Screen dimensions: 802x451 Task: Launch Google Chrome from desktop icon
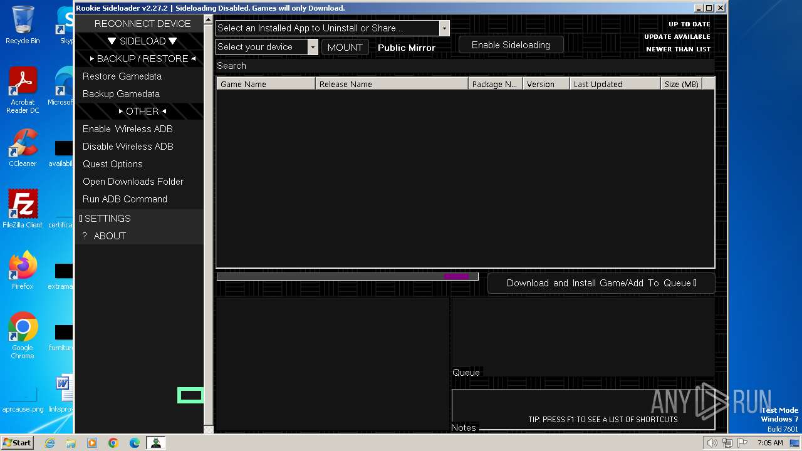[x=23, y=336]
